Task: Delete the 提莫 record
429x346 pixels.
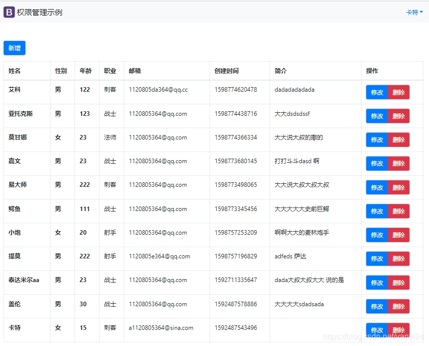Action: coord(399,259)
